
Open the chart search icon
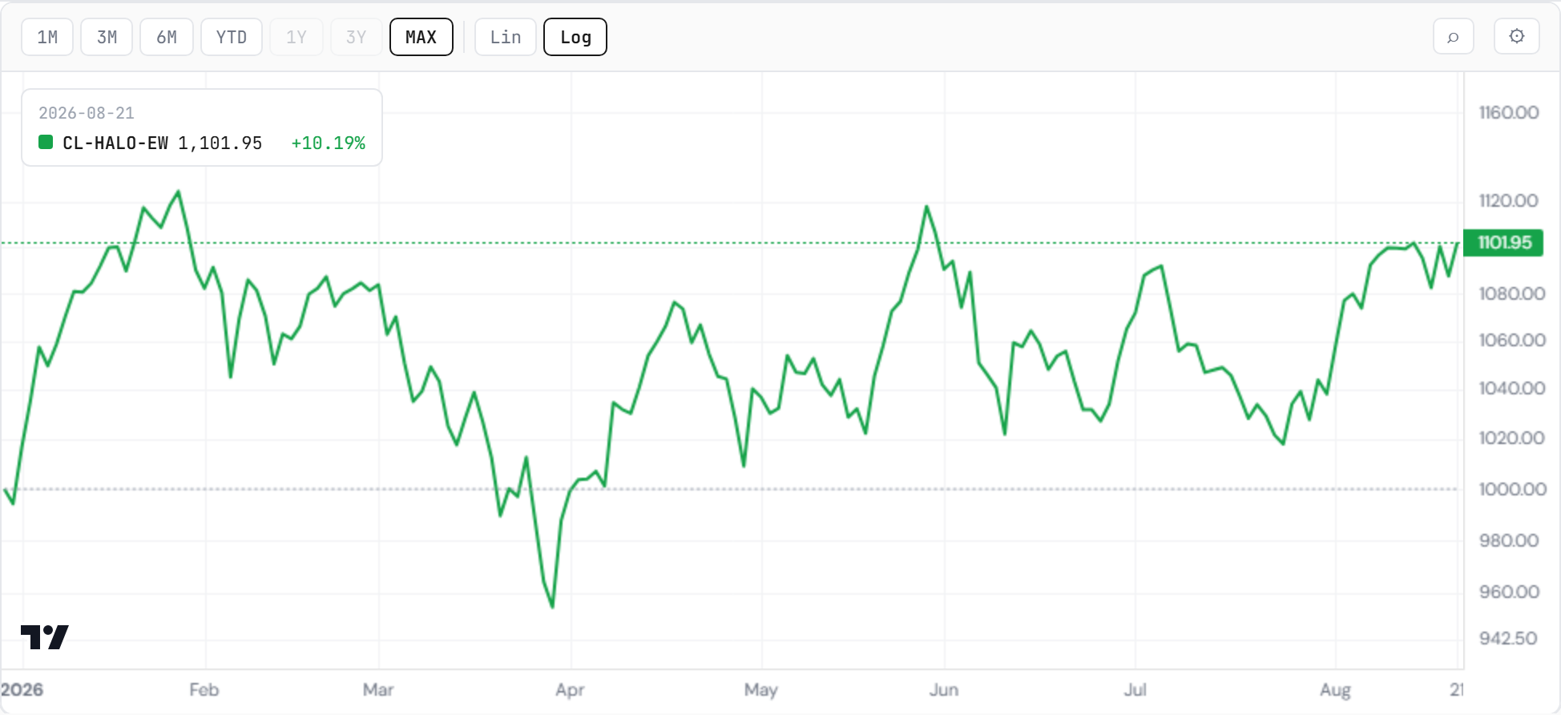(1453, 37)
